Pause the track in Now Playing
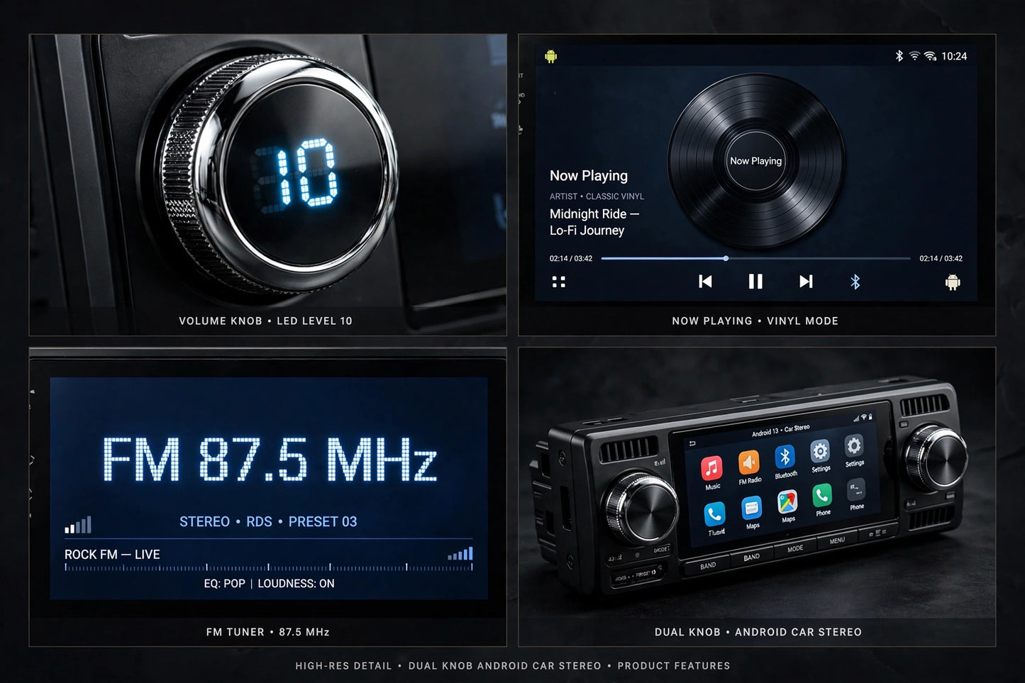 (755, 282)
